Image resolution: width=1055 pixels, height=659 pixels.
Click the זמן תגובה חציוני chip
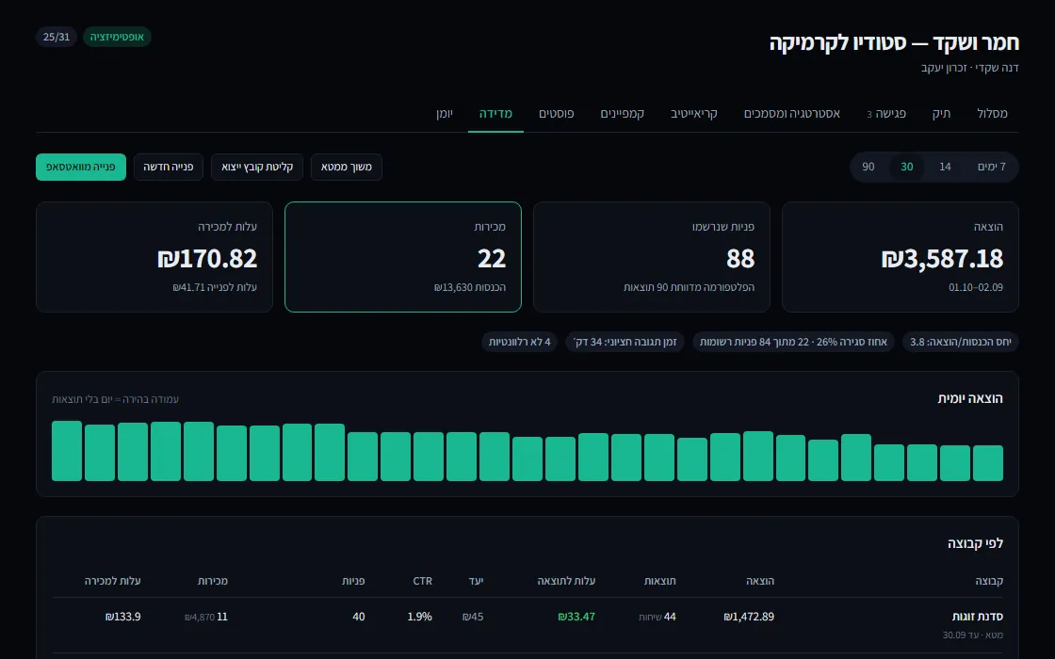[x=625, y=342]
